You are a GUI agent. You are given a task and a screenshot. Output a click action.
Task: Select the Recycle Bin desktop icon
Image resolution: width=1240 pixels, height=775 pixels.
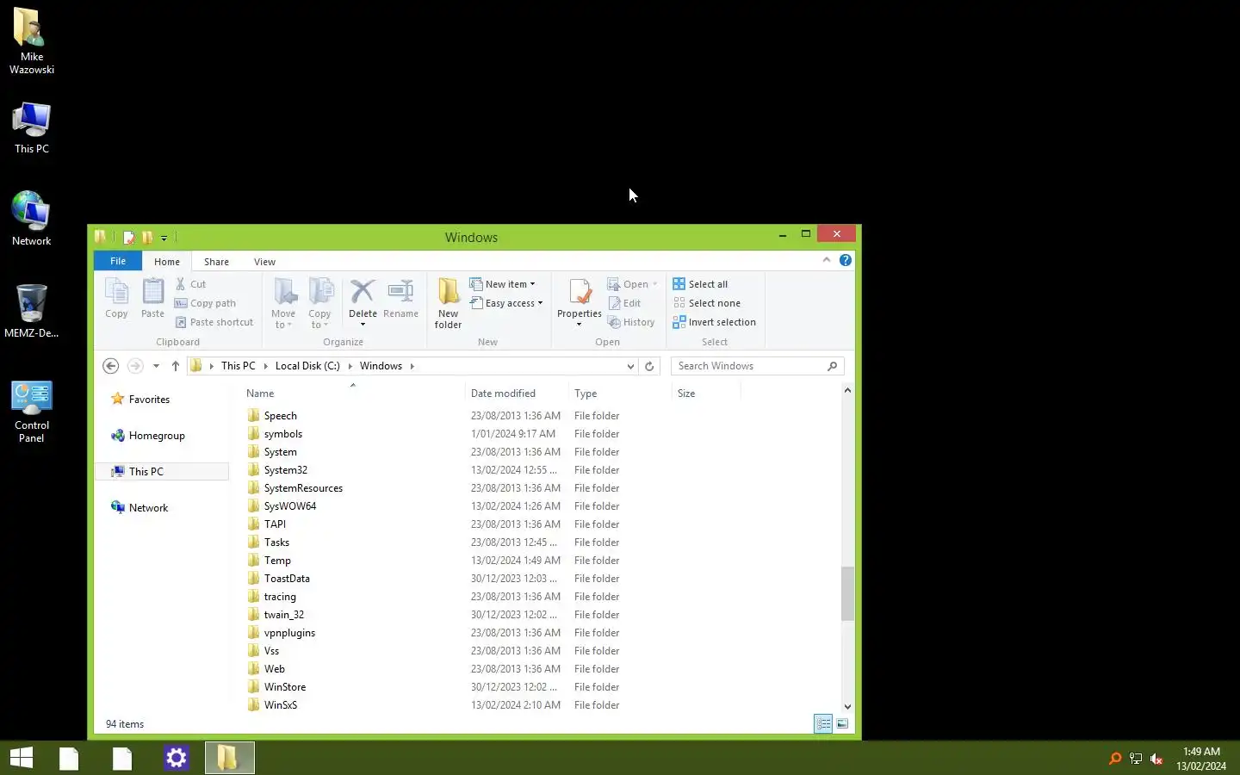(31, 310)
